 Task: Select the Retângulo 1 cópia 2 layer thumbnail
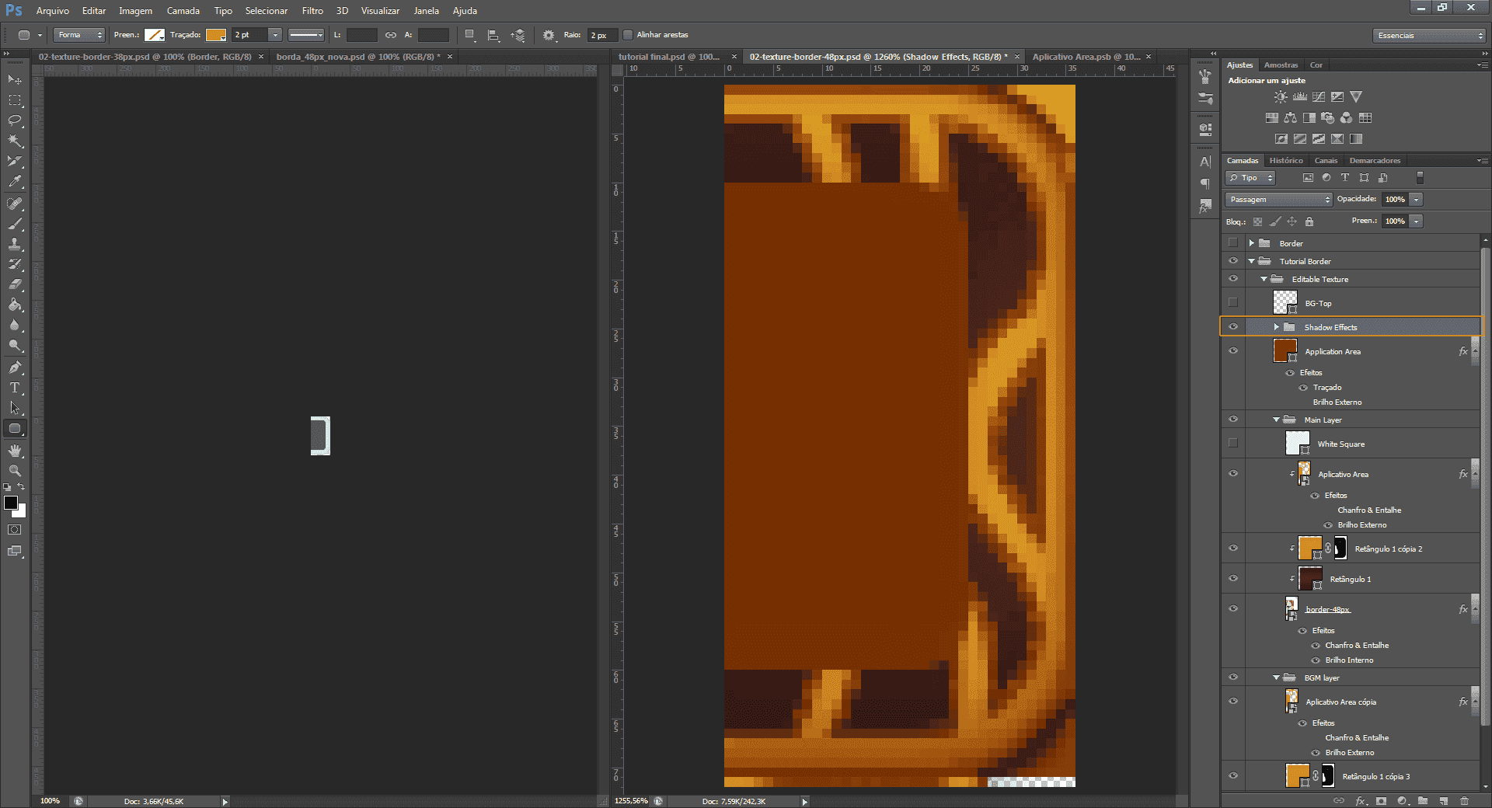[x=1310, y=548]
